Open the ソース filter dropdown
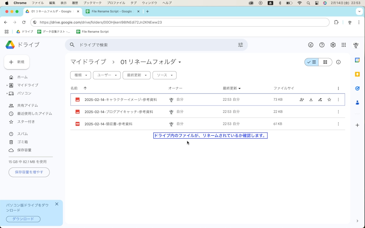The width and height of the screenshot is (365, 228). pos(165,75)
